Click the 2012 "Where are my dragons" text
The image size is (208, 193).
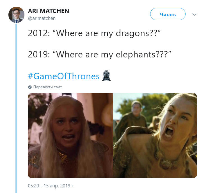pos(94,33)
